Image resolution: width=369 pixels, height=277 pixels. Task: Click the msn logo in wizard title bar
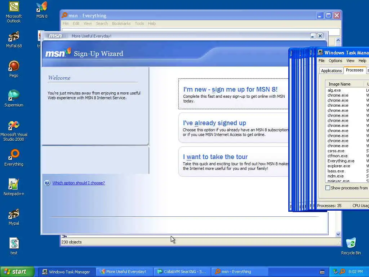[55, 36]
